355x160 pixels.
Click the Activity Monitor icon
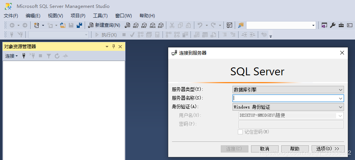(229, 25)
